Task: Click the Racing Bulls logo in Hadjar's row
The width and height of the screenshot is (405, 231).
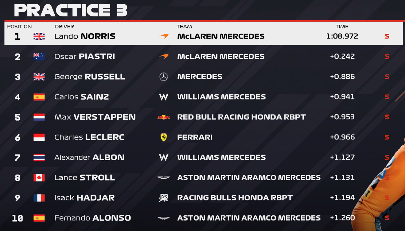Action: pos(164,198)
